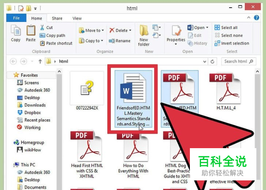Open the Move to dropdown

[x=91, y=30]
